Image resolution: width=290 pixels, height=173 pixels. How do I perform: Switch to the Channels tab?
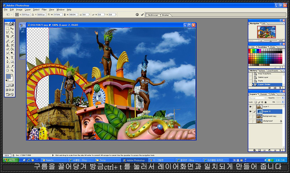point(263,94)
